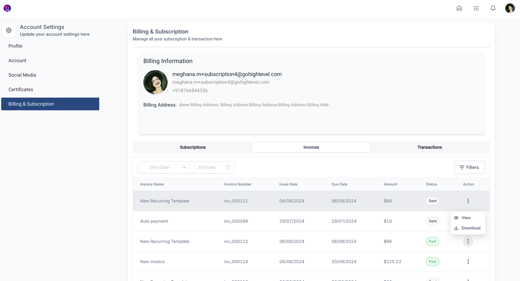
Task: Open the apps grid menu
Action: (476, 8)
